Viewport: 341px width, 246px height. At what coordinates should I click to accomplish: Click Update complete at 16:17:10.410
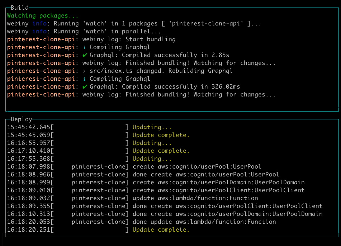(161, 151)
